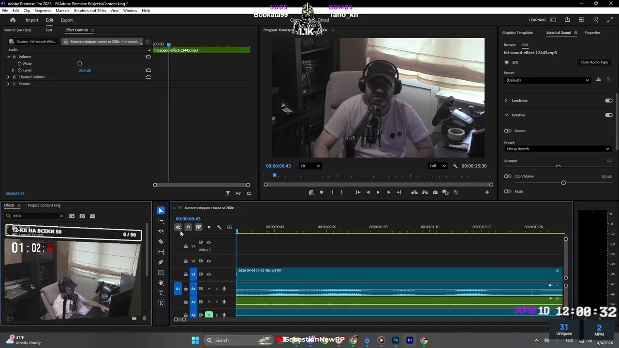Toggle the Loudness switch
This screenshot has width=619, height=348.
[608, 101]
